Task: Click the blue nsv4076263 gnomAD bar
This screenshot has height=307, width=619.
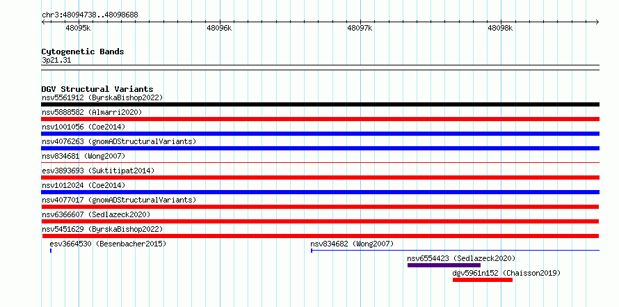Action: click(x=320, y=148)
